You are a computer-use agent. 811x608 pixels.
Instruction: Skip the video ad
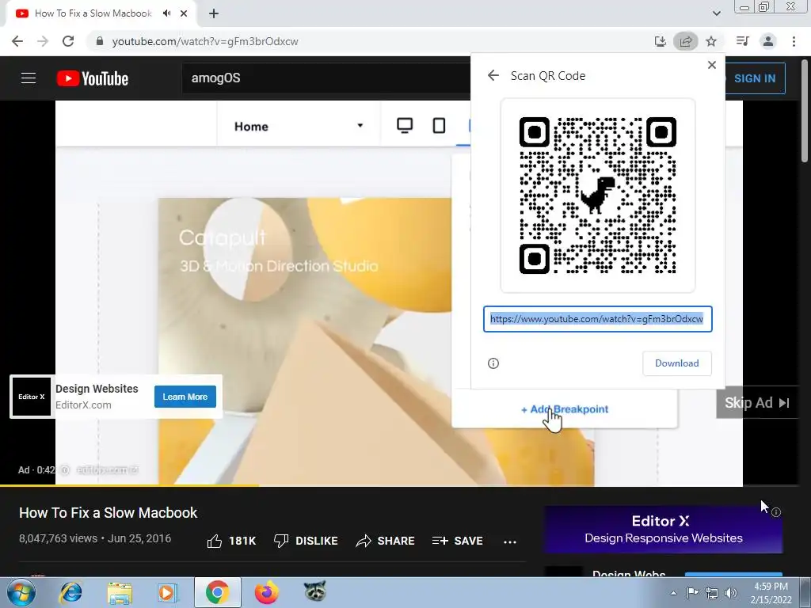(x=757, y=403)
